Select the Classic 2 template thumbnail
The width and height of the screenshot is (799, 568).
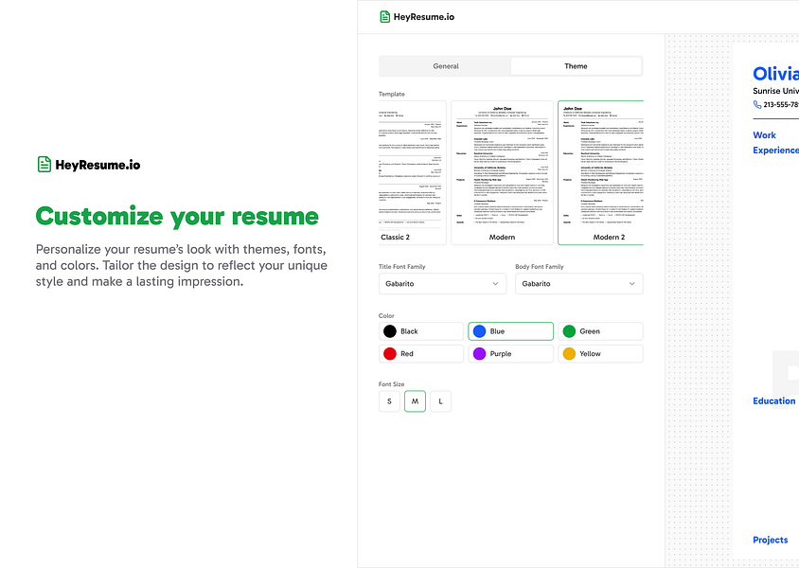[412, 170]
